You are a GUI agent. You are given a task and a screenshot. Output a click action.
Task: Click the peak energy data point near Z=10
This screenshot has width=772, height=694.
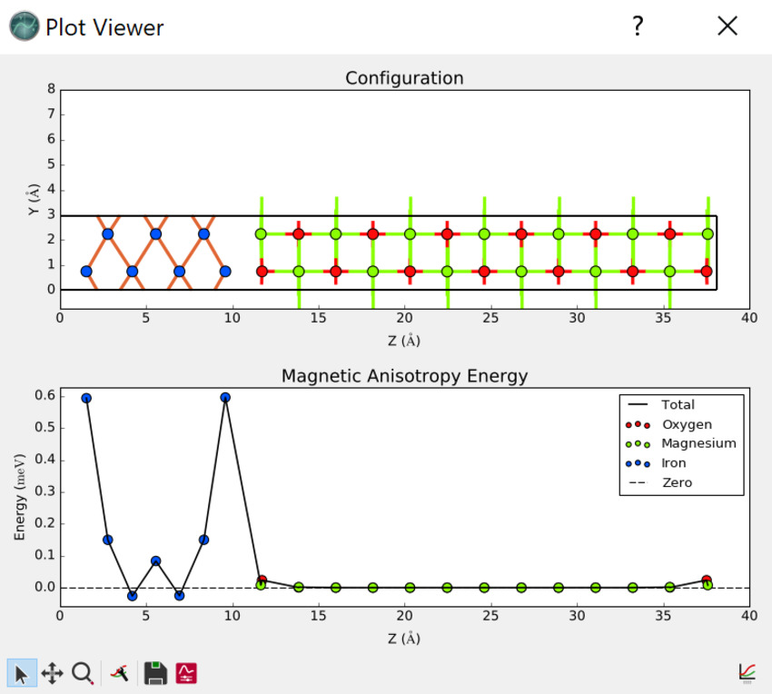(224, 397)
